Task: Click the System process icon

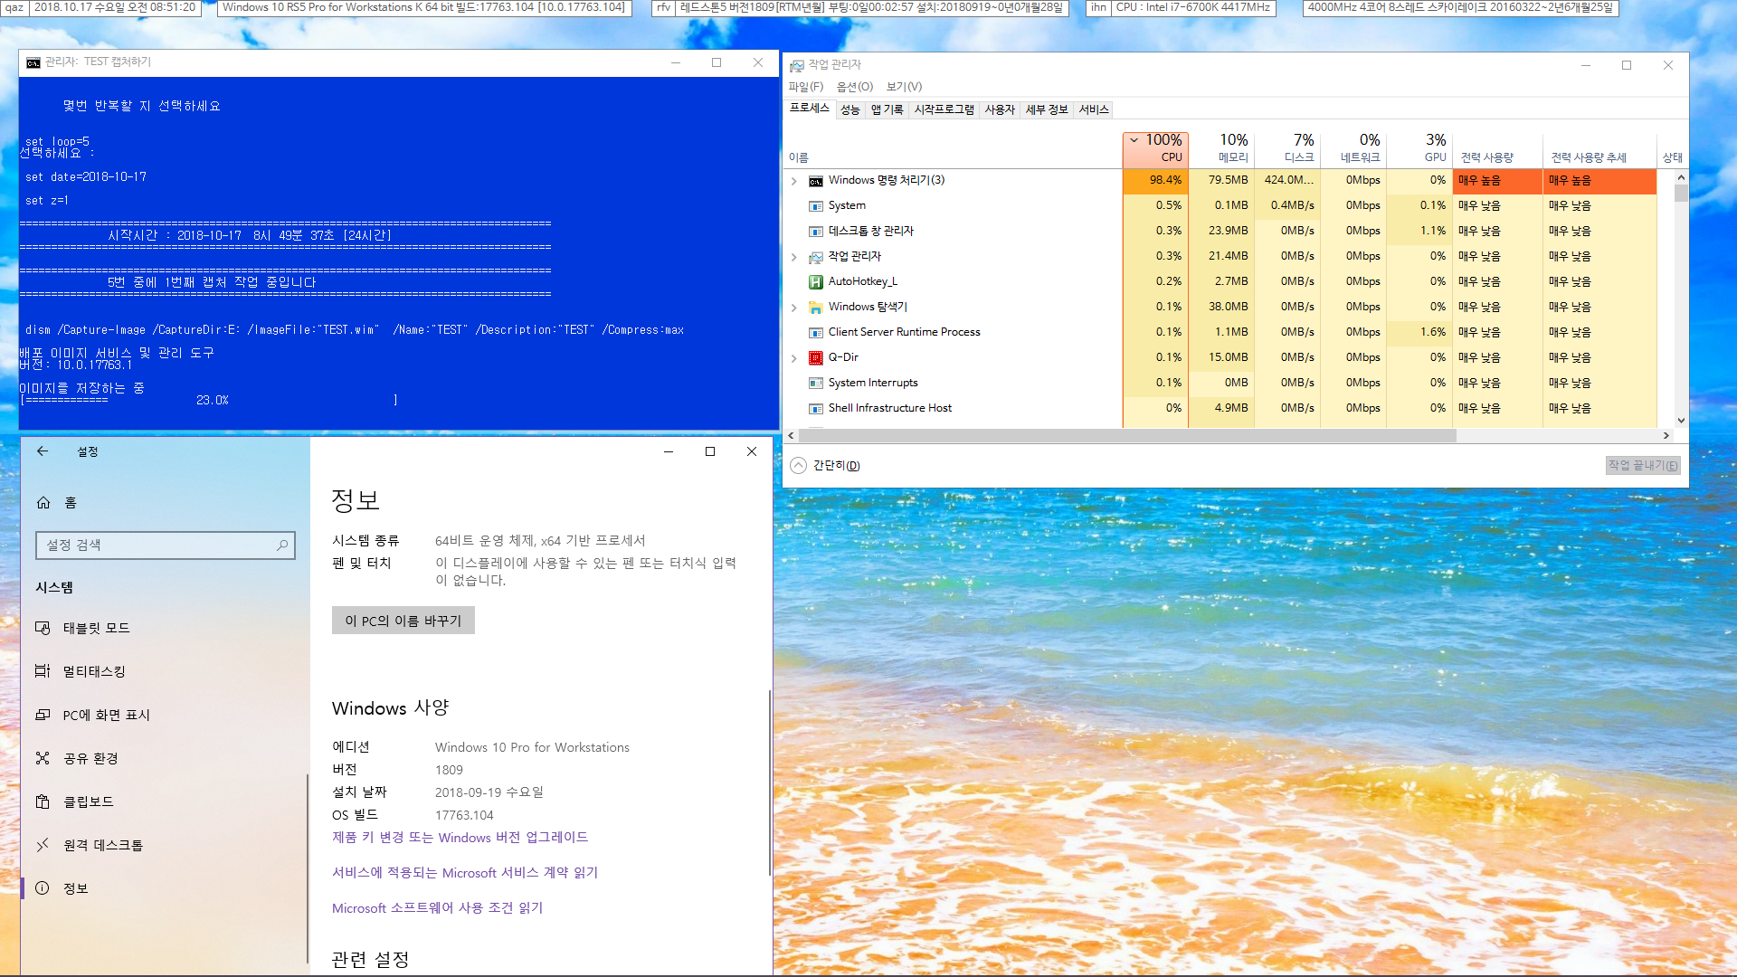Action: (x=816, y=206)
